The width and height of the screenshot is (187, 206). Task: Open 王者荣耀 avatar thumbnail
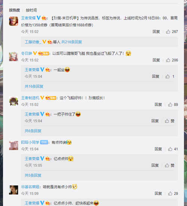point(13,21)
